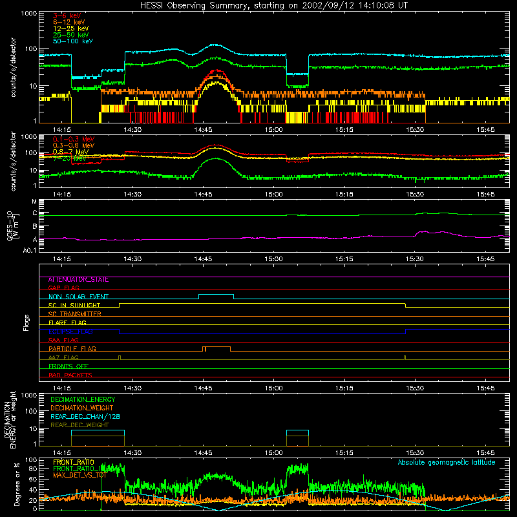Image resolution: width=517 pixels, height=517 pixels.
Task: Select the 3-6 keV legend entry
Action: [67, 16]
